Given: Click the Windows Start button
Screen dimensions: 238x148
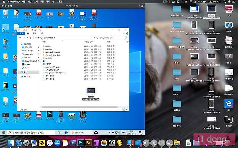Looking at the screenshot, I should [3, 132].
